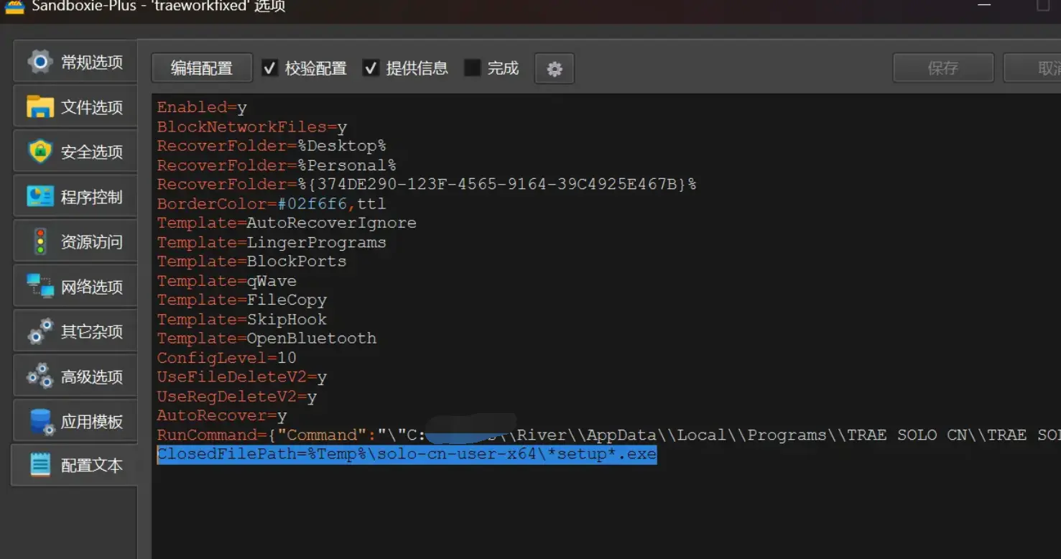This screenshot has width=1061, height=559.
Task: Click the ConfigLevel=10 line
Action: point(227,358)
